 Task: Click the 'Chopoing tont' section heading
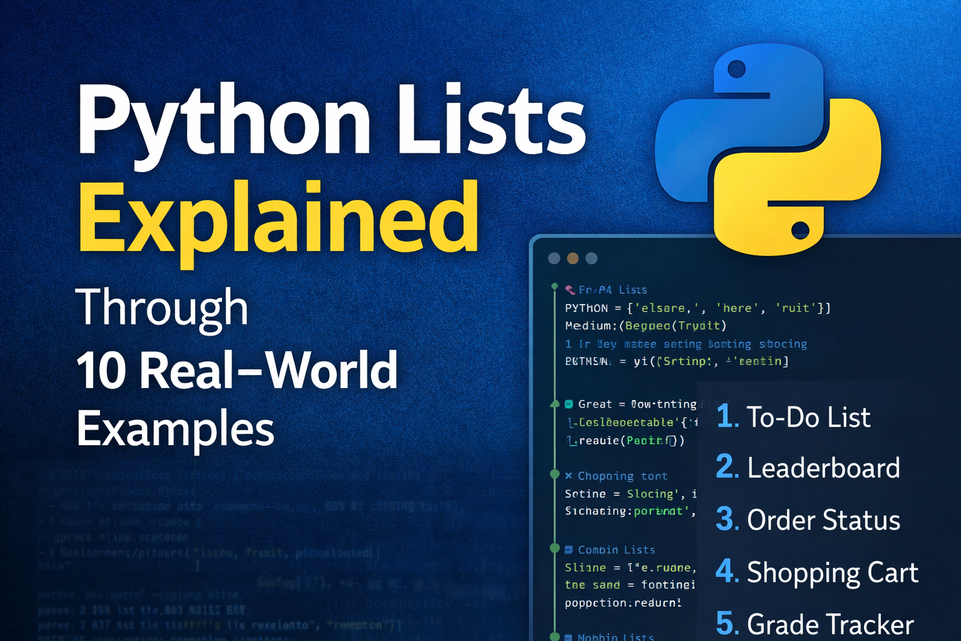pyautogui.click(x=623, y=476)
